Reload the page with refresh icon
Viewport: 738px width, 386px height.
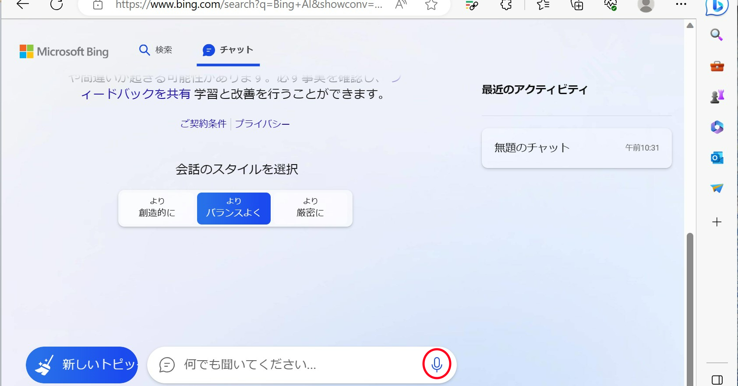[56, 5]
